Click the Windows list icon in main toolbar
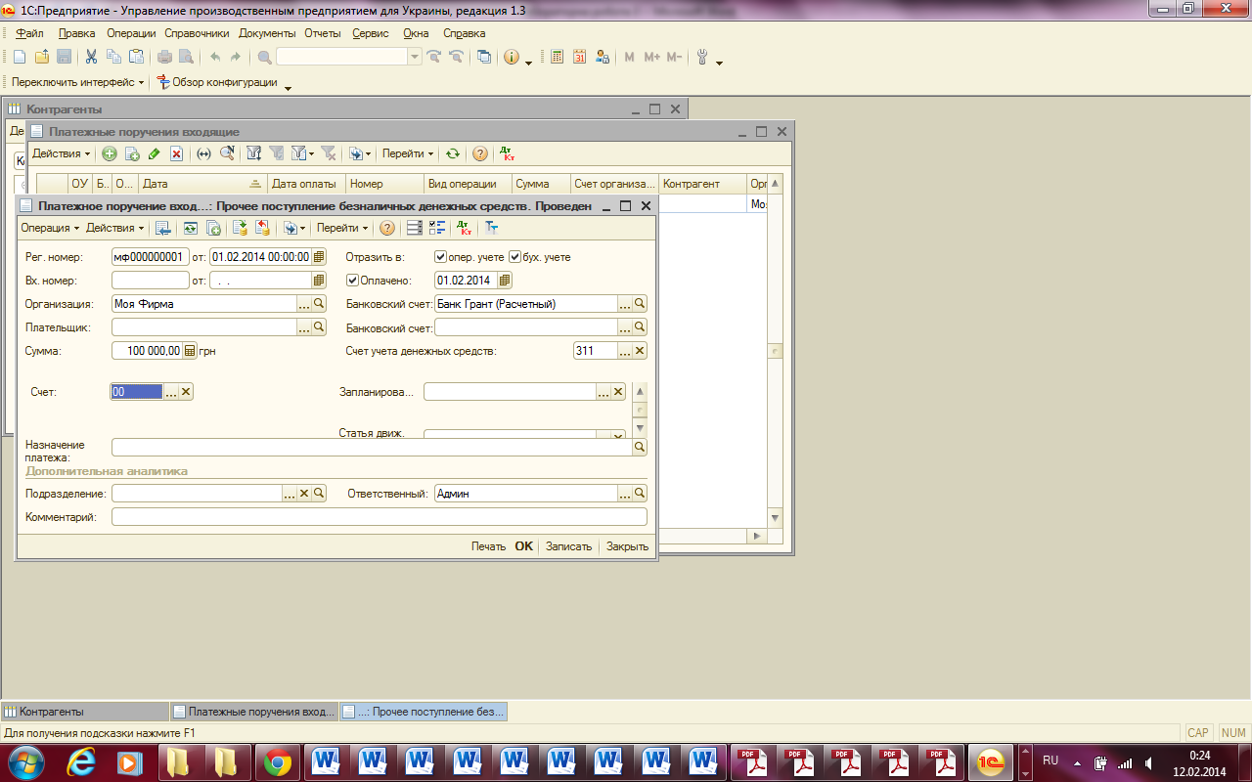 point(484,58)
